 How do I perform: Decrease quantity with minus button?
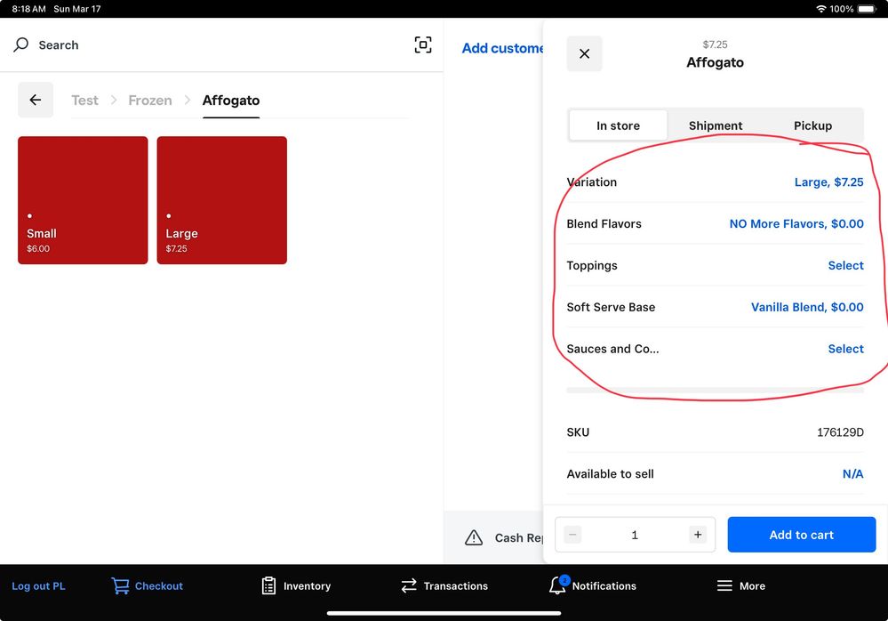pos(573,535)
